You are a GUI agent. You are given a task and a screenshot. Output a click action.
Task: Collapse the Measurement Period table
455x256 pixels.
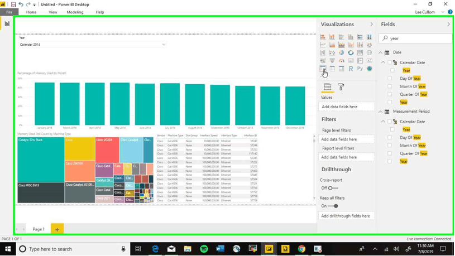[380, 112]
